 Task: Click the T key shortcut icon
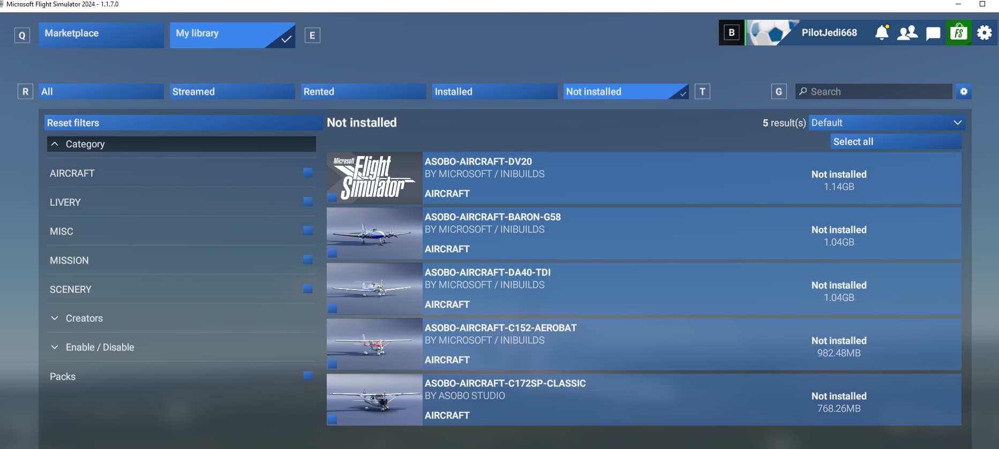tap(702, 91)
